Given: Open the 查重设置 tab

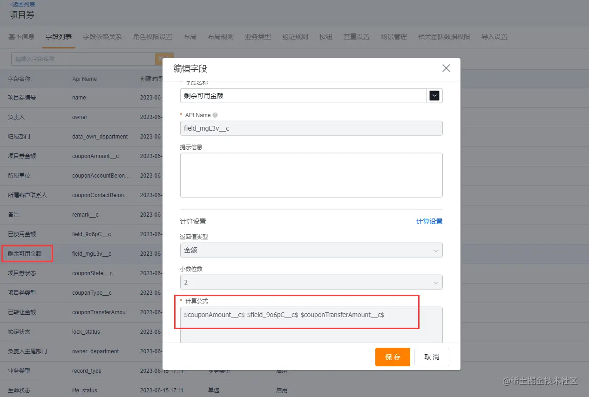Looking at the screenshot, I should click(x=357, y=37).
